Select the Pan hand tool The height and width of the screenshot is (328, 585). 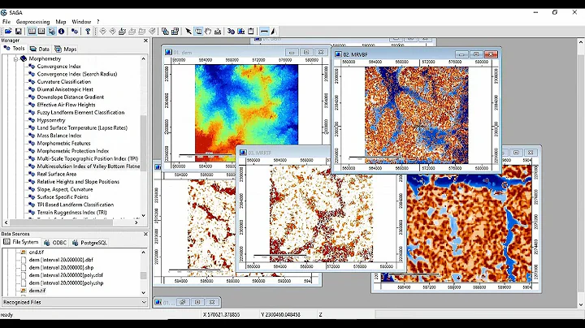(x=208, y=32)
